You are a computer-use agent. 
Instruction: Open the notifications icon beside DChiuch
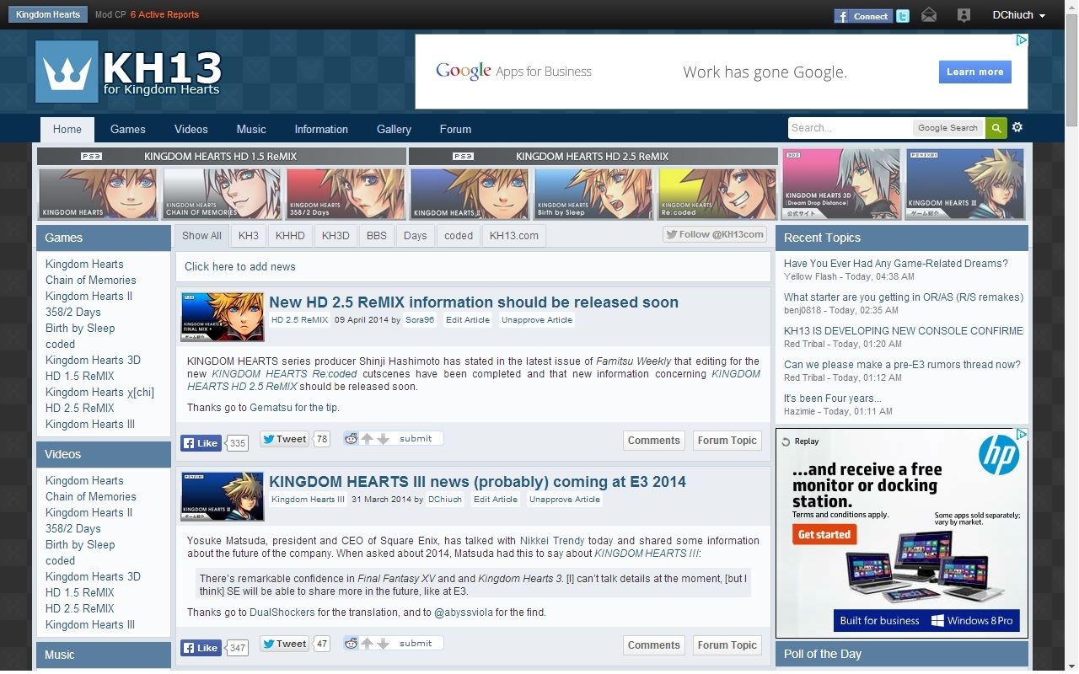(x=964, y=15)
